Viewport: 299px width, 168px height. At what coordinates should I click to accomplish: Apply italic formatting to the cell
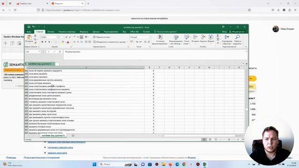(46, 42)
